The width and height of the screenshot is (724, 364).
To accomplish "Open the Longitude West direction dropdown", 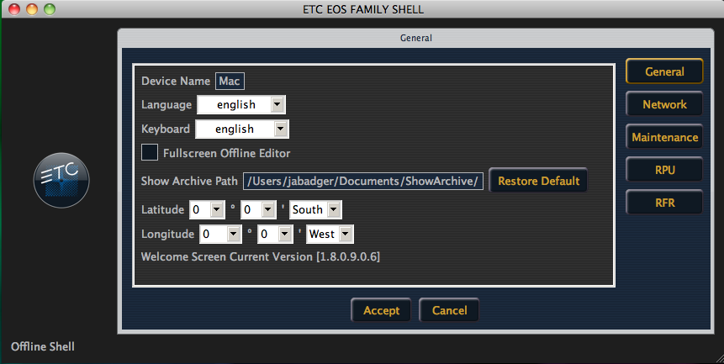I will (x=330, y=234).
